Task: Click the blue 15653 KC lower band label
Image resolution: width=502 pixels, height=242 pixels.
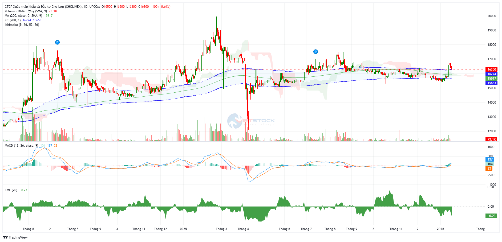Action: [x=491, y=83]
